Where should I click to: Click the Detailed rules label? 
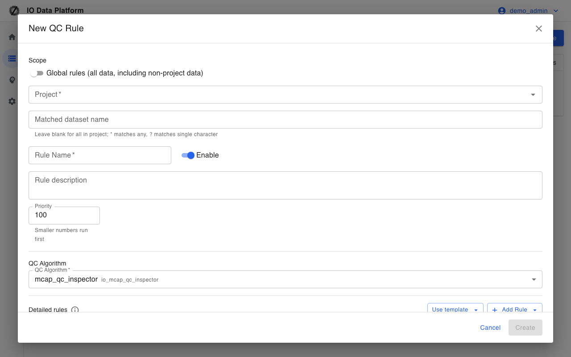coord(48,310)
